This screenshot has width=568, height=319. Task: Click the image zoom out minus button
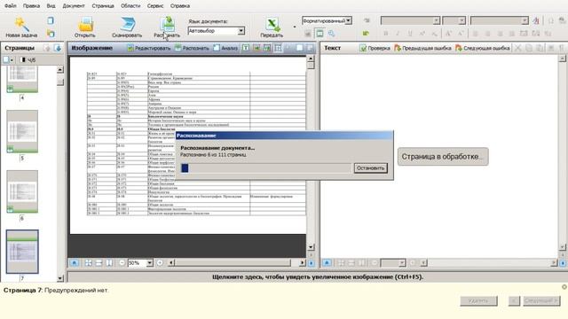[x=122, y=263]
